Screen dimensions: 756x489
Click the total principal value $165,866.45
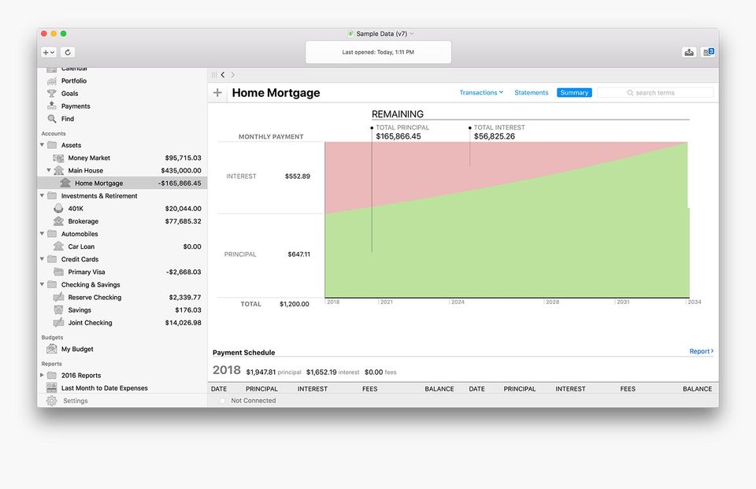tap(398, 136)
